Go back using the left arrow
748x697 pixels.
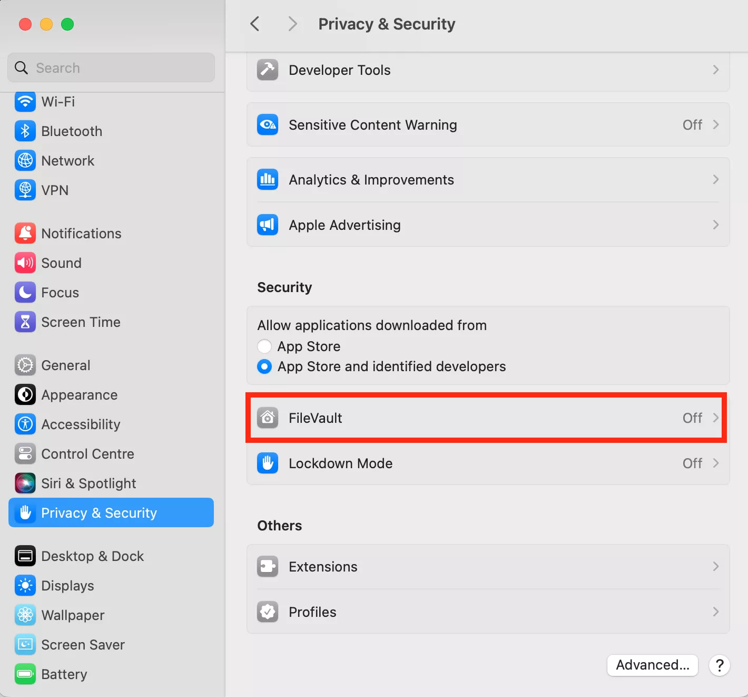(255, 24)
